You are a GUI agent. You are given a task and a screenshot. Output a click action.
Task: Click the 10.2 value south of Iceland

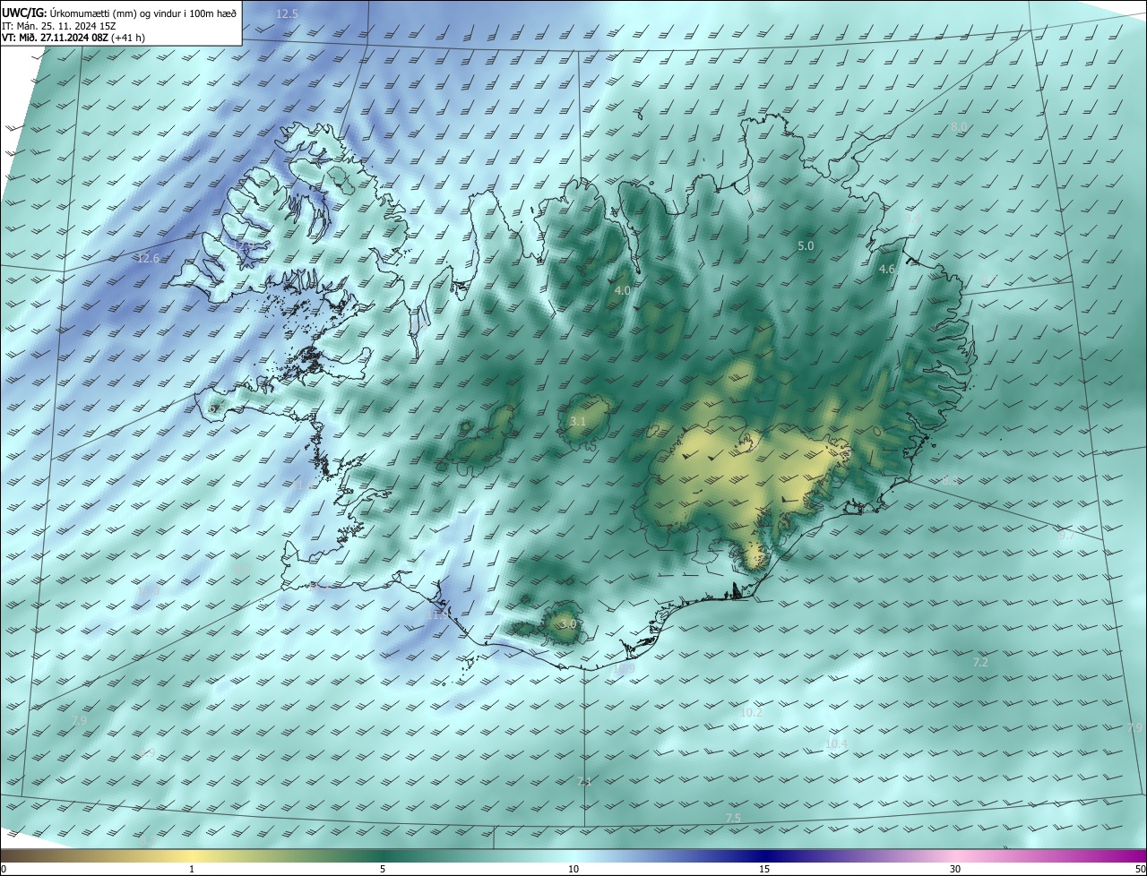click(x=751, y=712)
